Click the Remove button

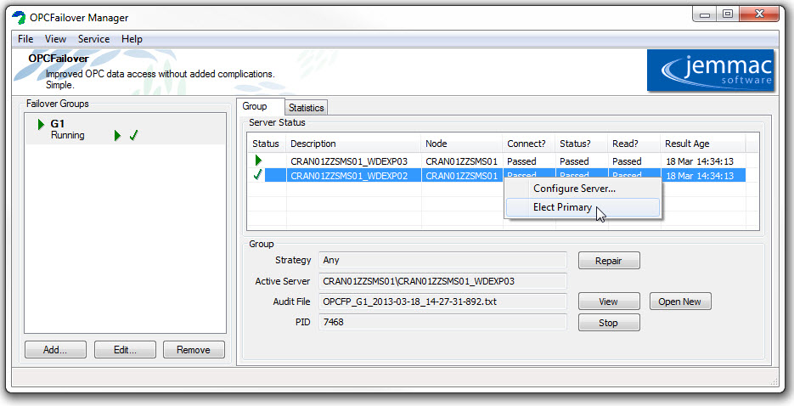(194, 350)
